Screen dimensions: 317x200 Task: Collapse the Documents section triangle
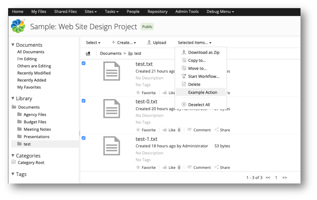pyautogui.click(x=13, y=45)
